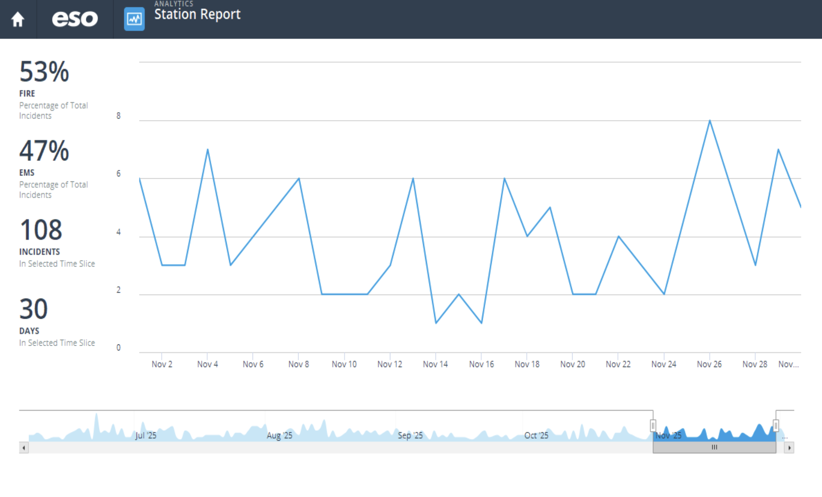
Task: Click the Nov 14 low data point
Action: pyautogui.click(x=436, y=323)
